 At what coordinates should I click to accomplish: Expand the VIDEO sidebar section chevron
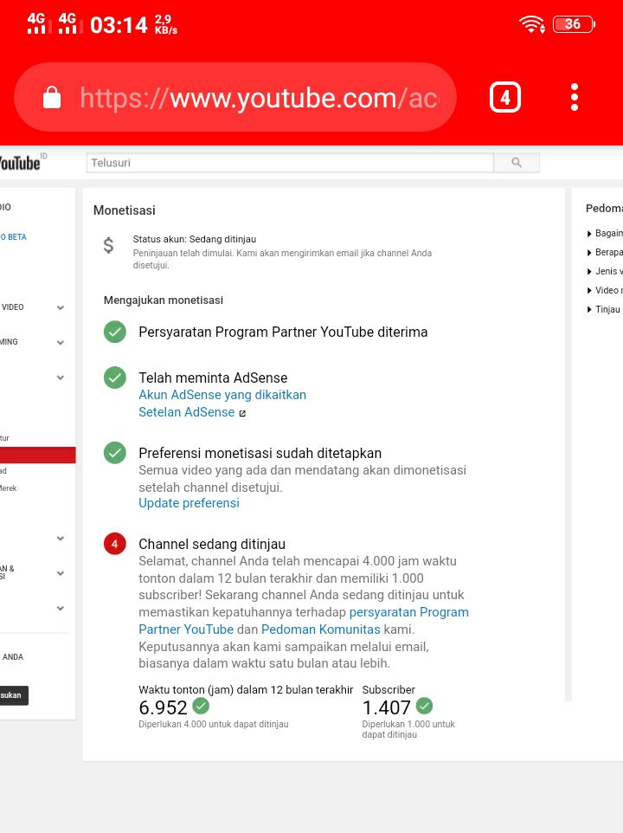pyautogui.click(x=61, y=307)
